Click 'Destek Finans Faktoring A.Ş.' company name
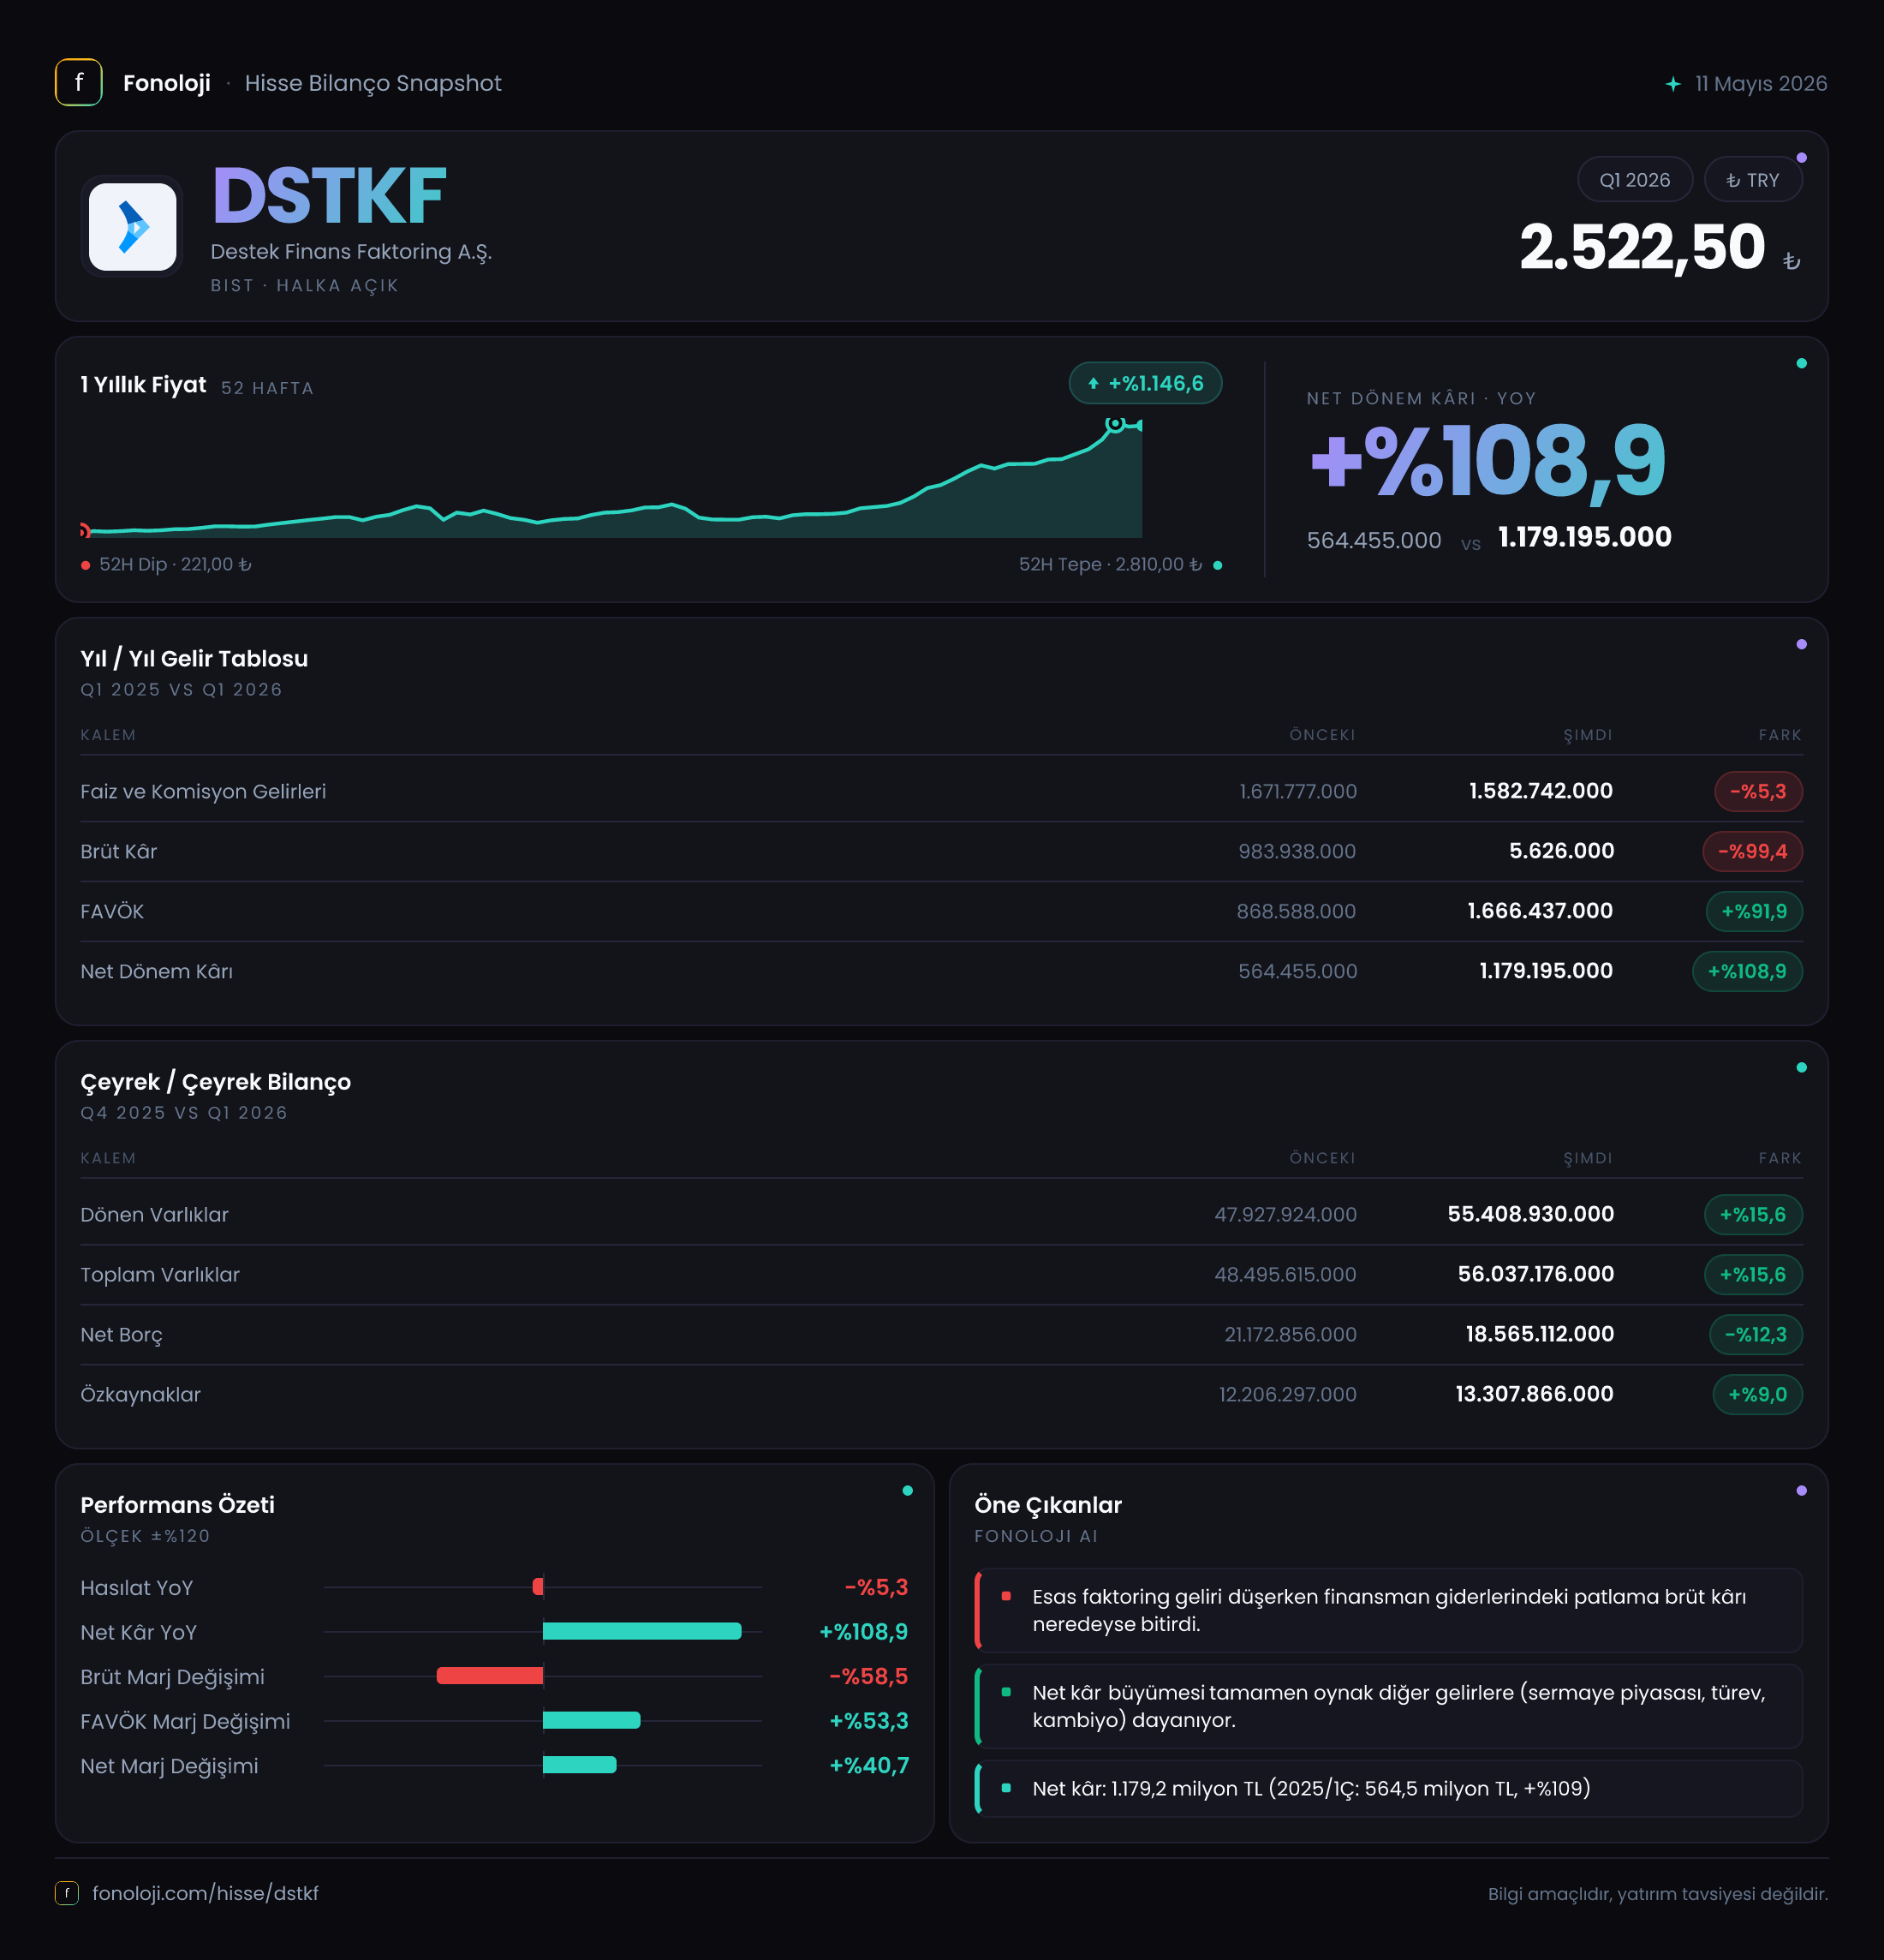This screenshot has width=1884, height=1960. (351, 252)
